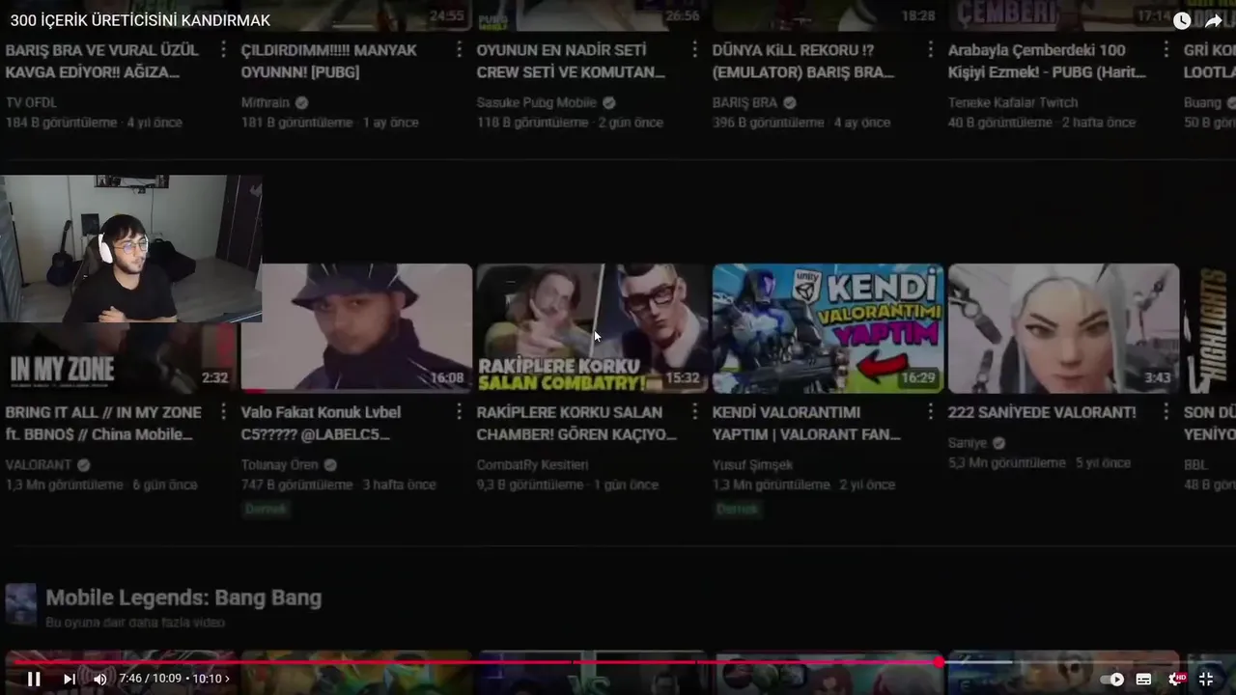This screenshot has width=1236, height=695.
Task: Click title DÜNYA KİLL REKORU (EMULATOR)
Action: pyautogui.click(x=803, y=61)
